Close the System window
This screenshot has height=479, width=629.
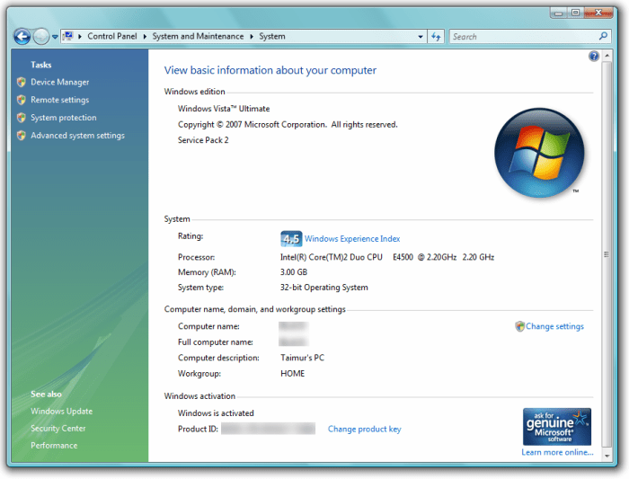click(598, 13)
